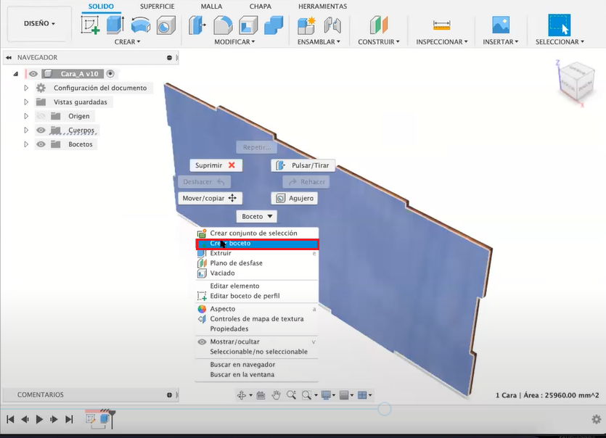Click the Fillet tool icon
Screen dimensions: 606x438
[223, 25]
